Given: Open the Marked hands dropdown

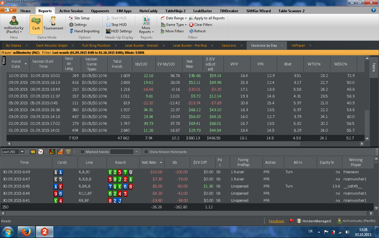Looking at the screenshot, I should click(136, 152).
